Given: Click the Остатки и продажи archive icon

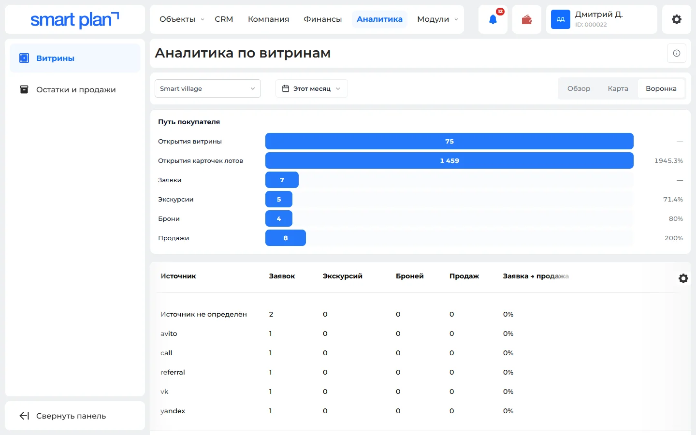Looking at the screenshot, I should 24,89.
